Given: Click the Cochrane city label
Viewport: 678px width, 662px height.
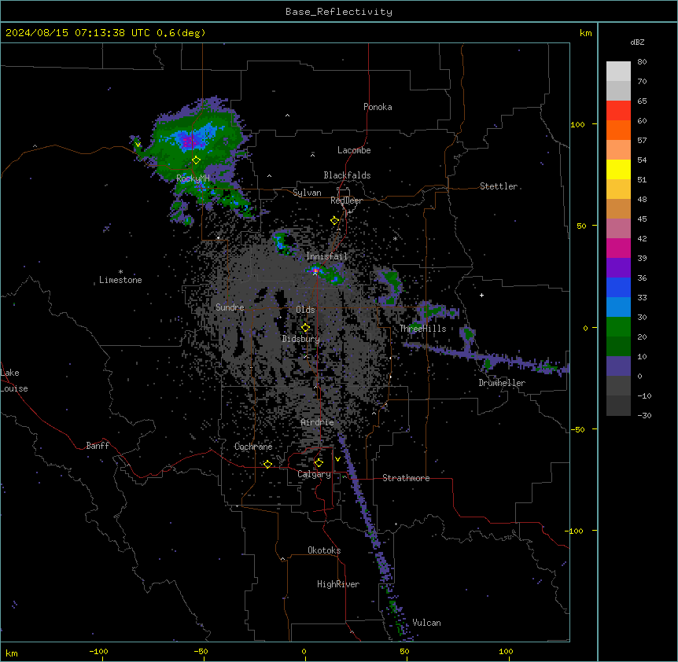Looking at the screenshot, I should tap(253, 447).
